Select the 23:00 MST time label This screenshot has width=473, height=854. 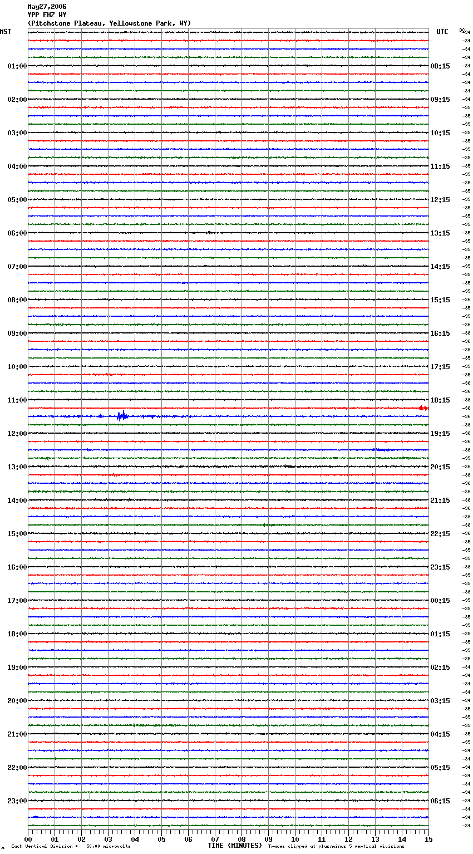pos(17,801)
